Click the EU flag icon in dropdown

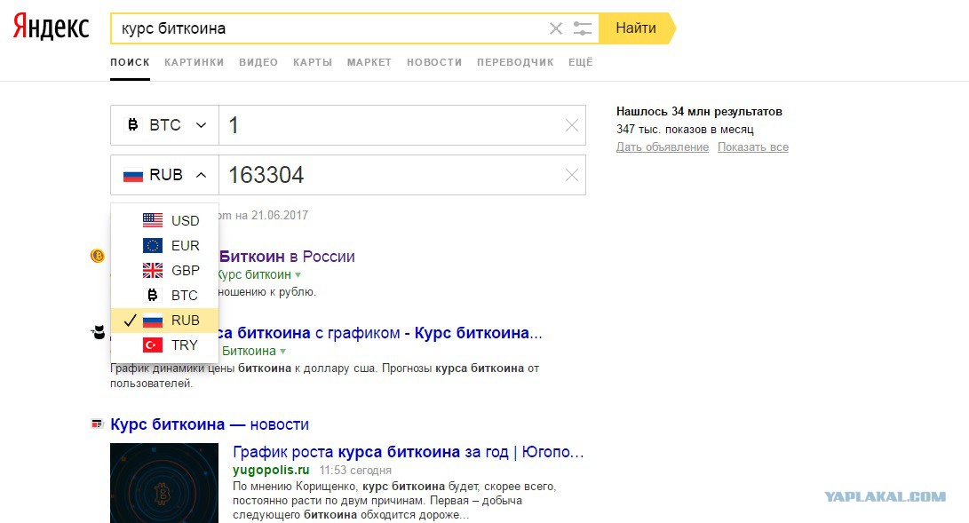point(153,246)
